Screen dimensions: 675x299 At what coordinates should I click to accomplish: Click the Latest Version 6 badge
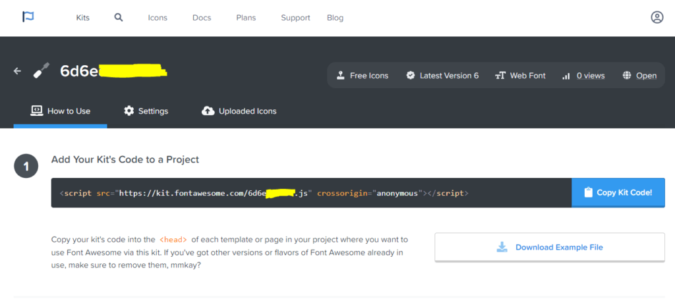click(x=442, y=76)
